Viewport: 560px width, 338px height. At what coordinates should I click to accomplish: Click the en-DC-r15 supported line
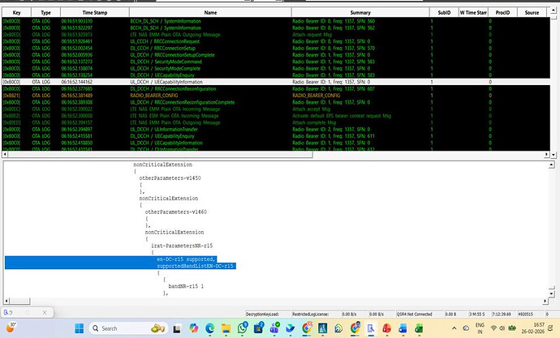[186, 259]
